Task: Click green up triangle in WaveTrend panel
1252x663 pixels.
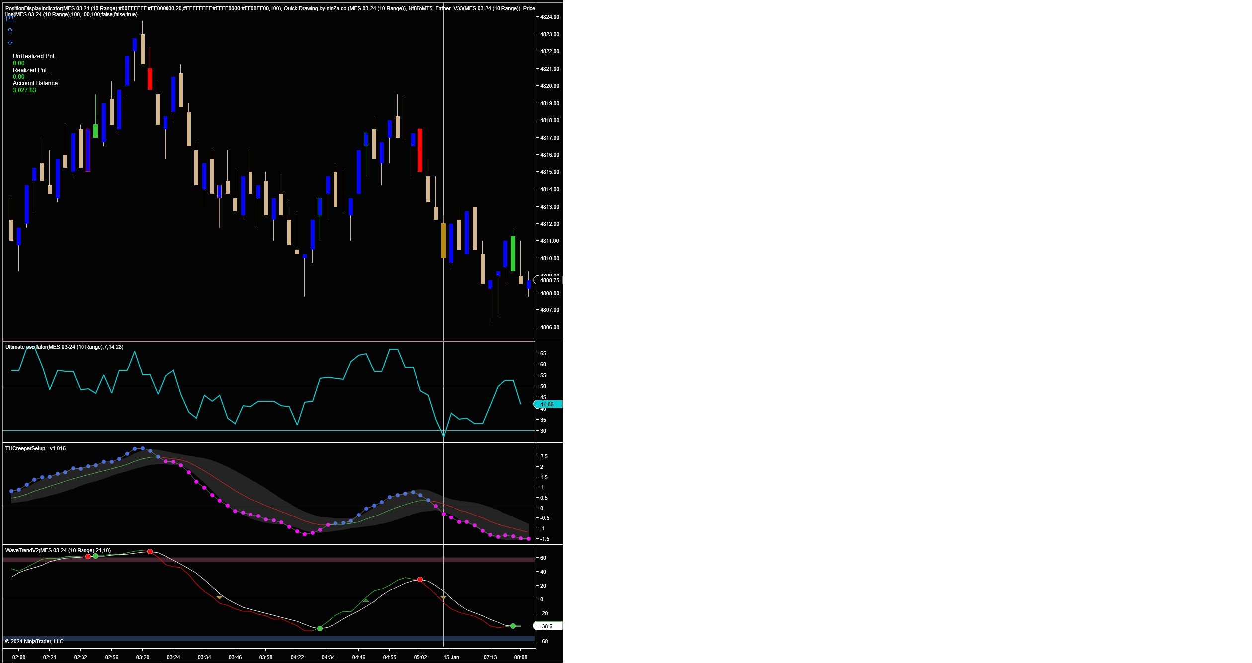Action: click(x=366, y=600)
